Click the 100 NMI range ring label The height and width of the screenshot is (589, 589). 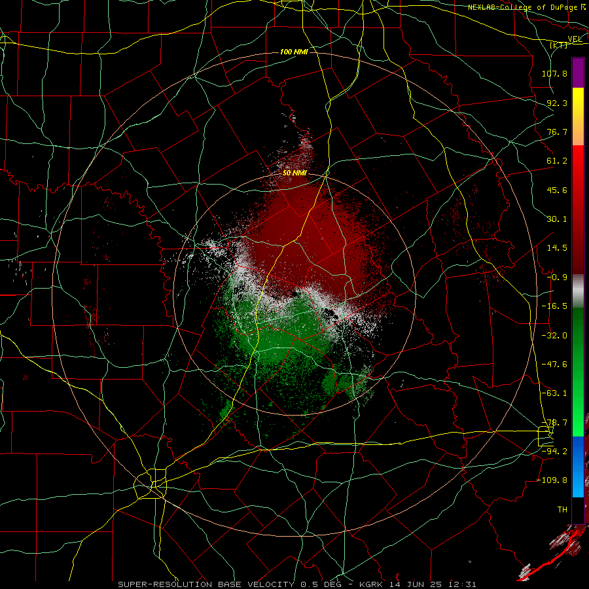(294, 52)
